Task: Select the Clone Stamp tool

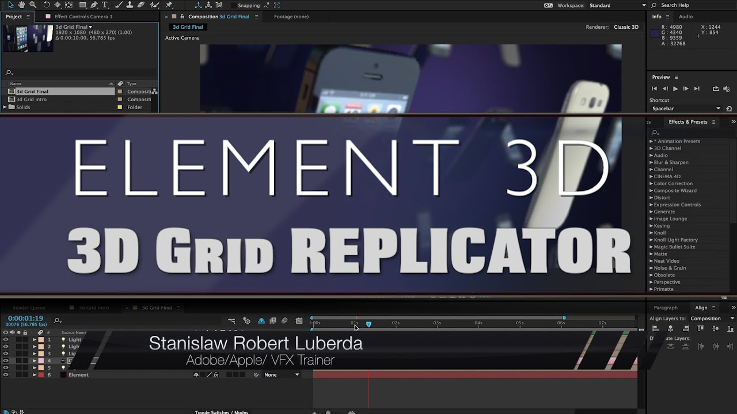Action: click(130, 5)
